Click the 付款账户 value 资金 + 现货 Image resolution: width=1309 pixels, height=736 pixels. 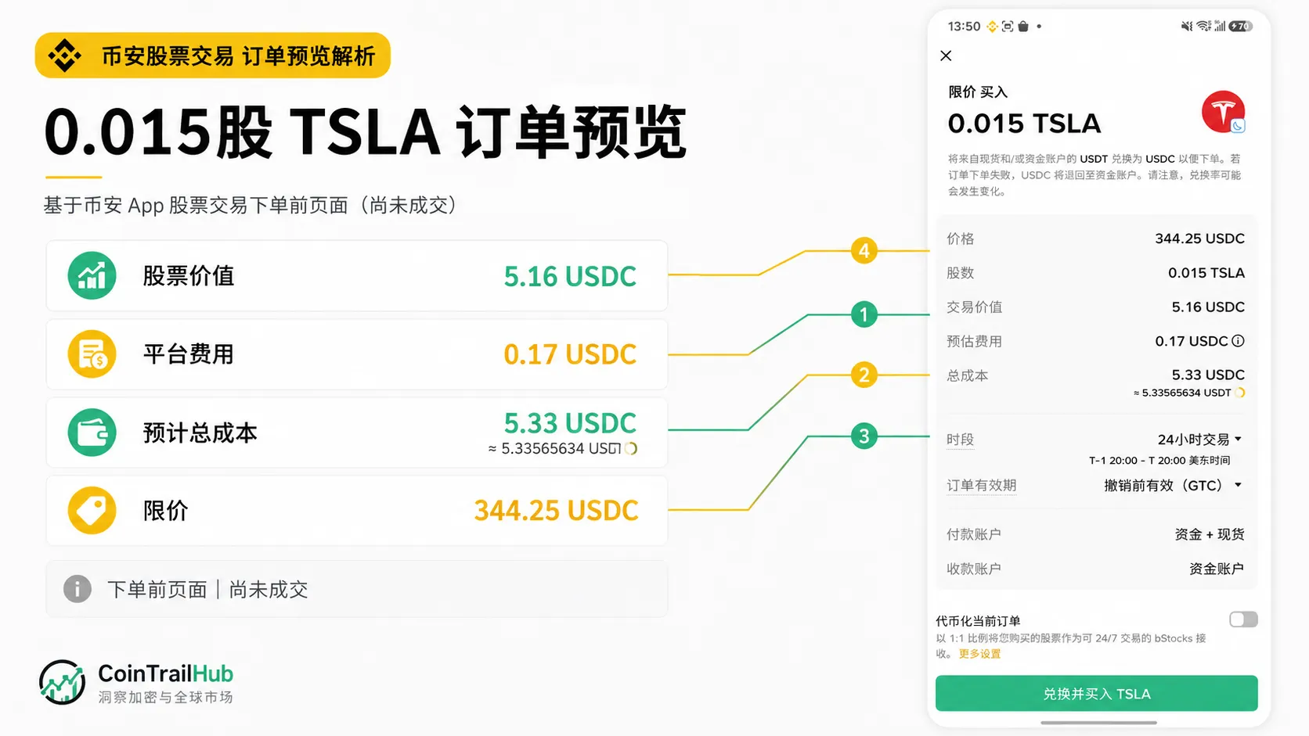pos(1210,534)
